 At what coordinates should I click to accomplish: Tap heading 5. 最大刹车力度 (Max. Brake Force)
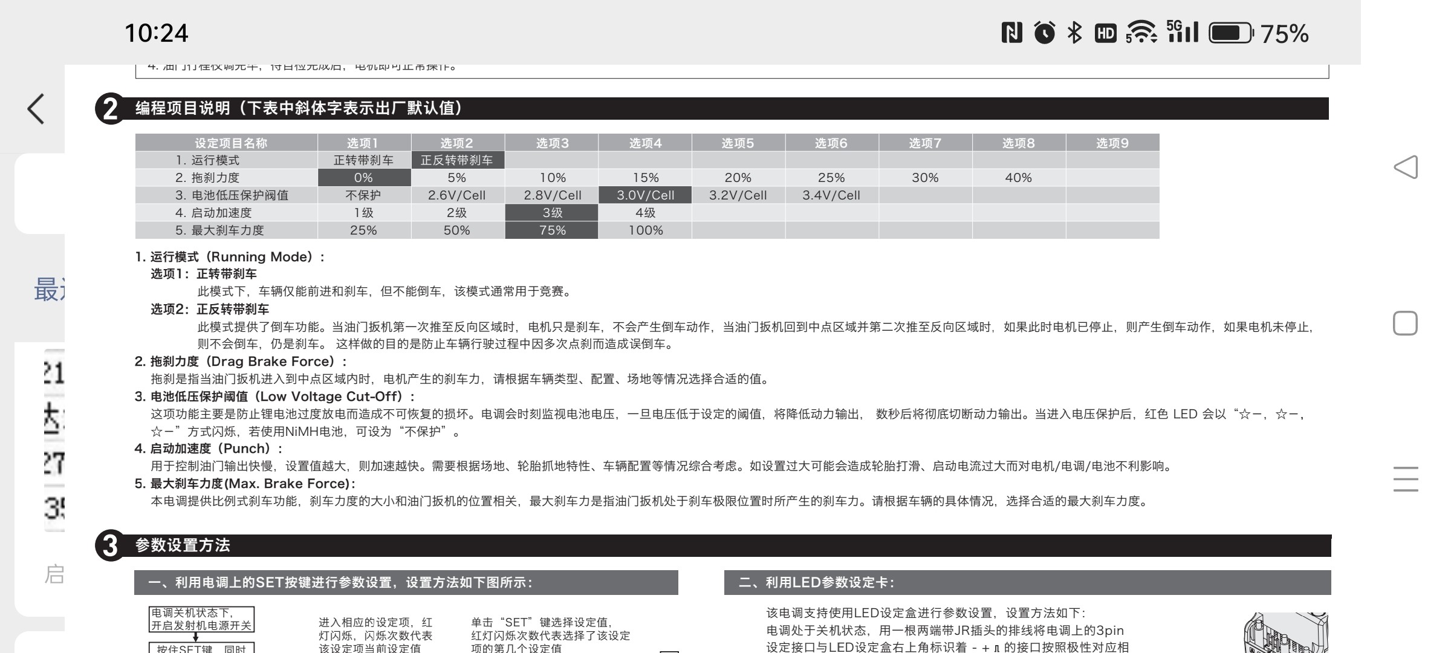point(245,484)
